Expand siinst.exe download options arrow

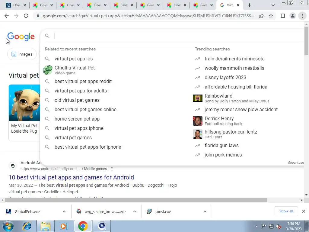click(205, 211)
